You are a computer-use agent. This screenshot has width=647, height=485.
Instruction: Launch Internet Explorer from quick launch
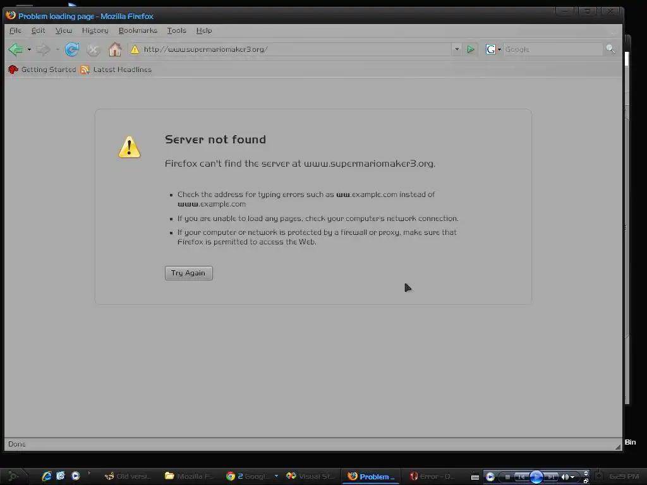tap(47, 476)
